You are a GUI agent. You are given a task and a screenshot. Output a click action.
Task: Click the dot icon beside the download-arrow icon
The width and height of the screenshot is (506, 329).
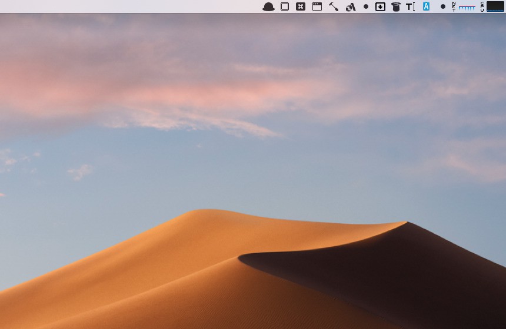365,6
